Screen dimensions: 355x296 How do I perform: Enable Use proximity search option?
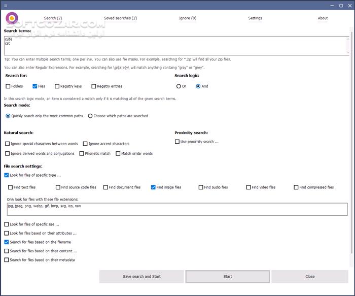click(177, 142)
